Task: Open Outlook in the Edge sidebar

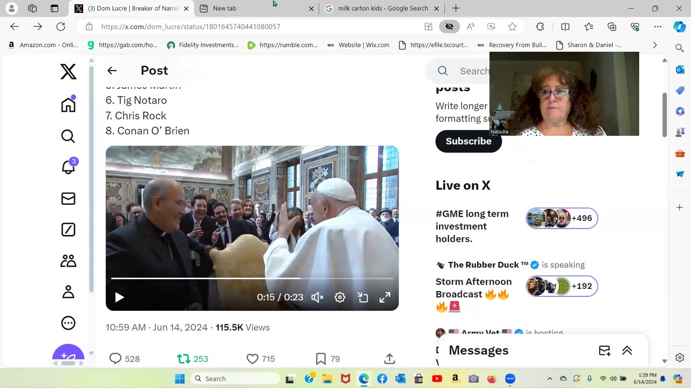Action: coord(680,70)
